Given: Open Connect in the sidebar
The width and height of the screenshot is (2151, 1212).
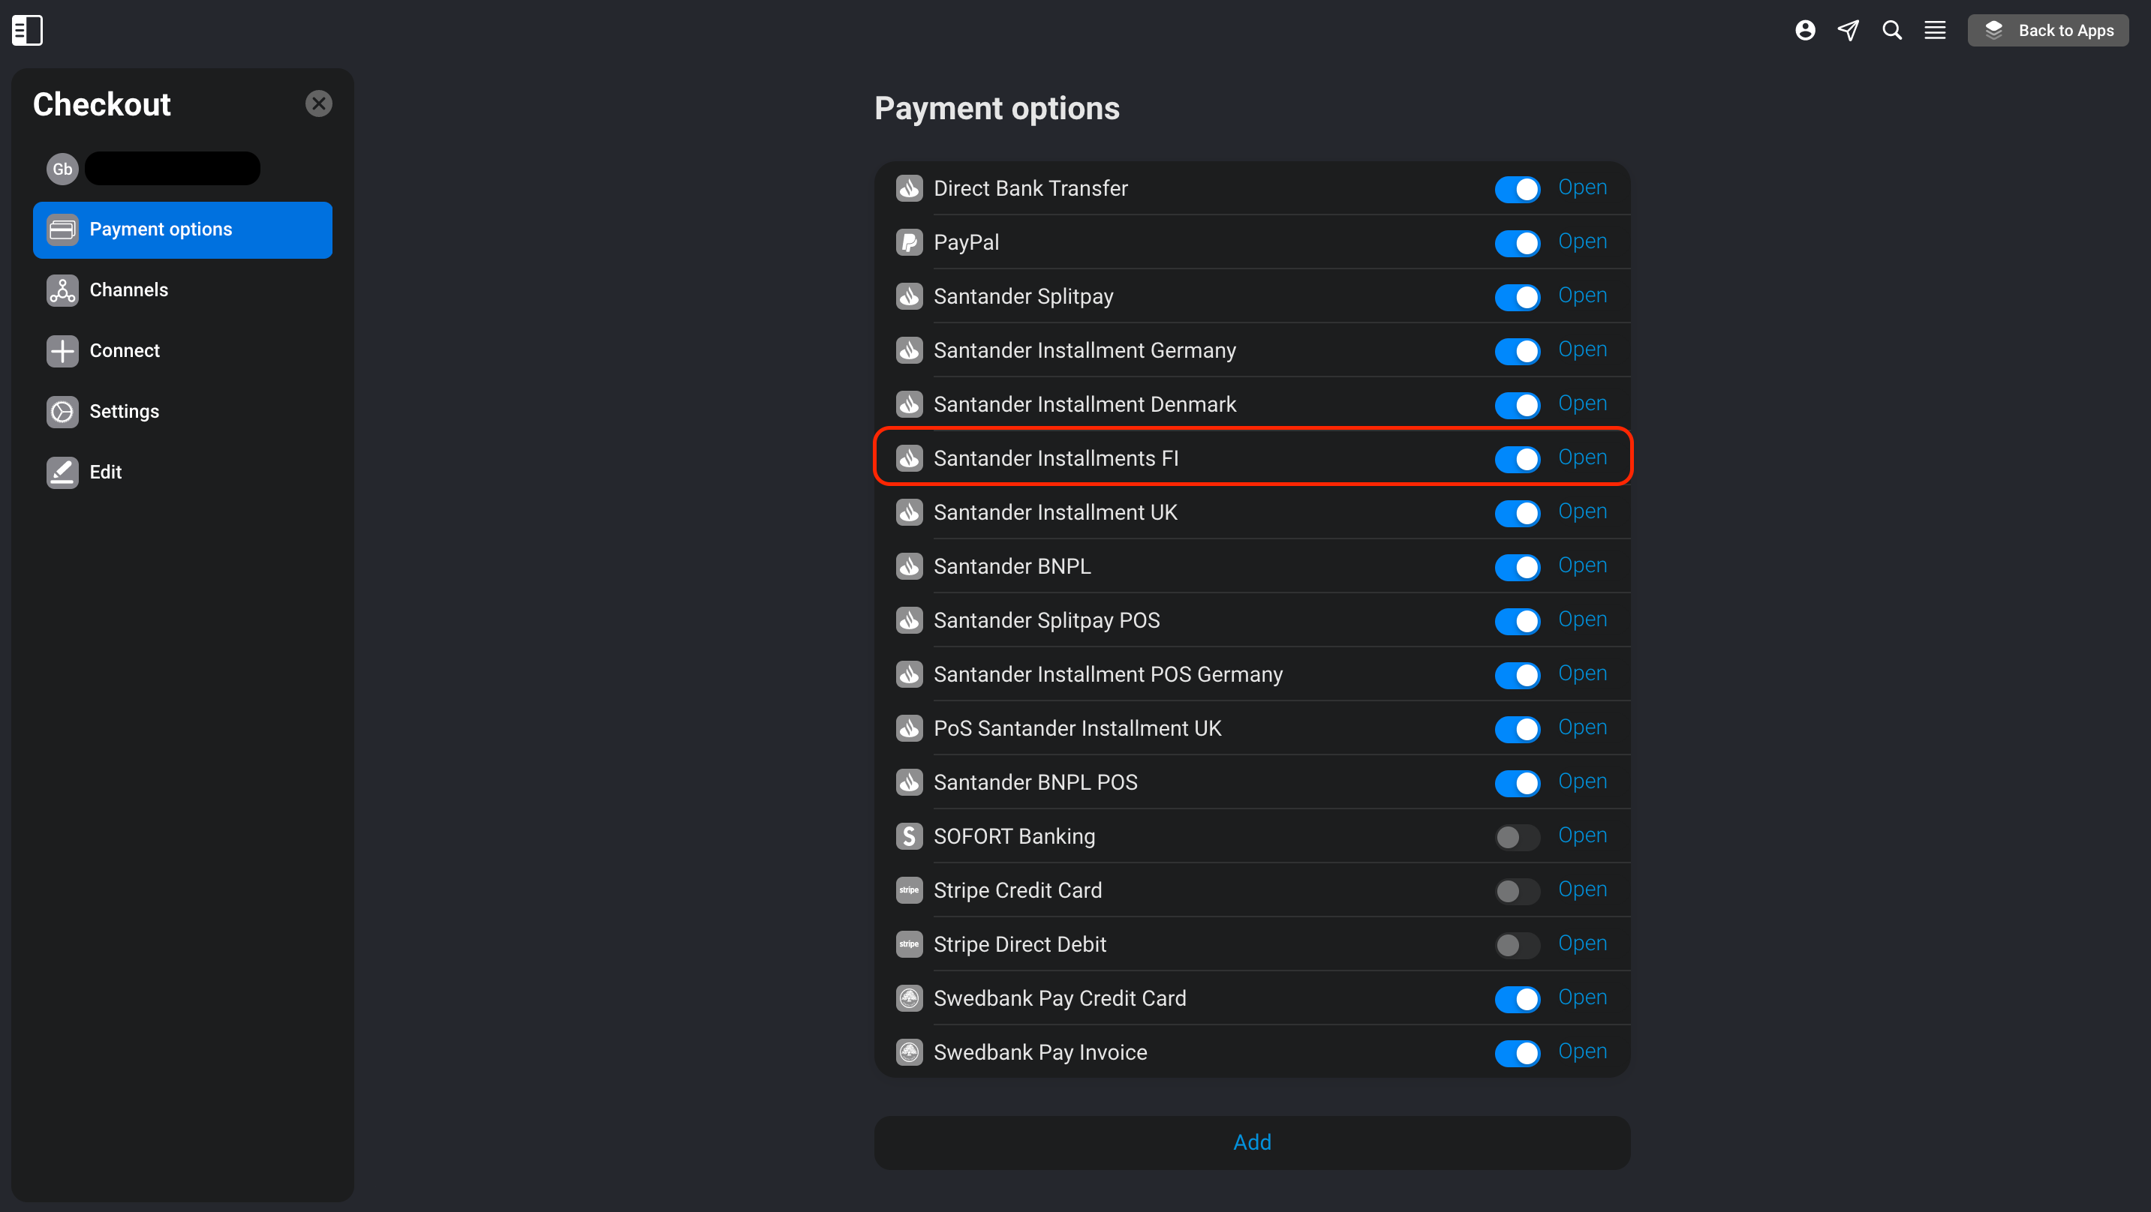Looking at the screenshot, I should [x=182, y=350].
